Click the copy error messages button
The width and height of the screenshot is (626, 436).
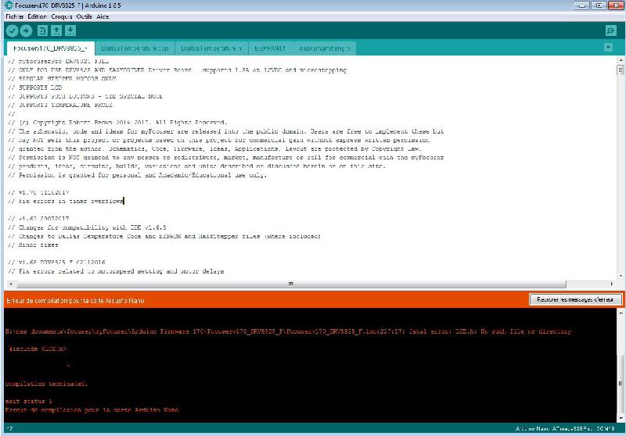point(575,299)
